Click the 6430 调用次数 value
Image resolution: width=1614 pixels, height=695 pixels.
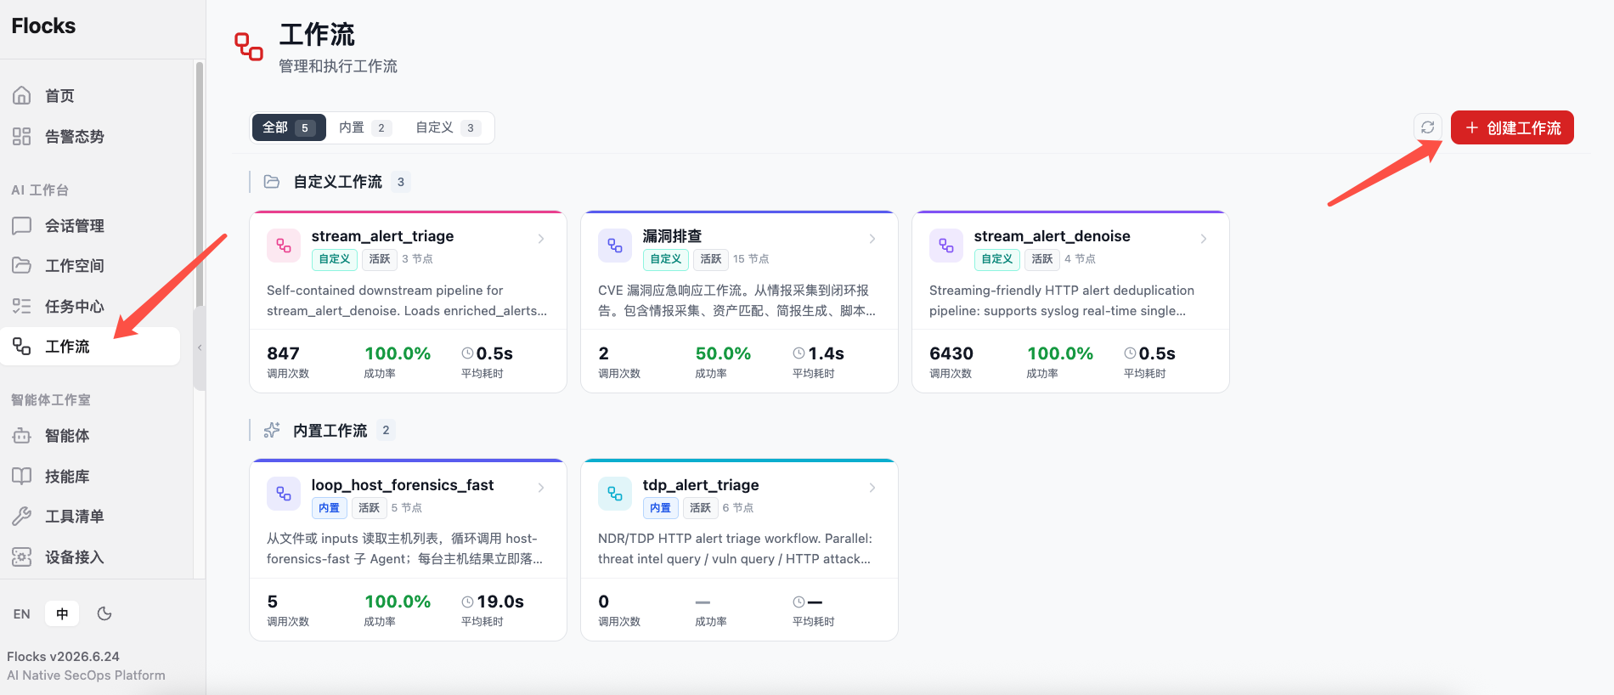(951, 353)
